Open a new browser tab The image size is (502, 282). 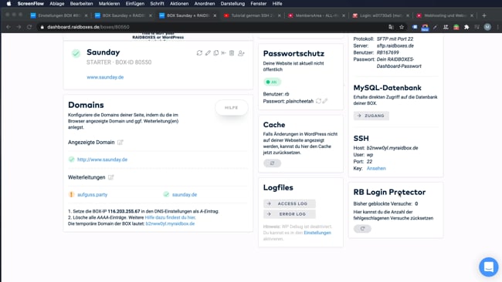pyautogui.click(x=484, y=15)
